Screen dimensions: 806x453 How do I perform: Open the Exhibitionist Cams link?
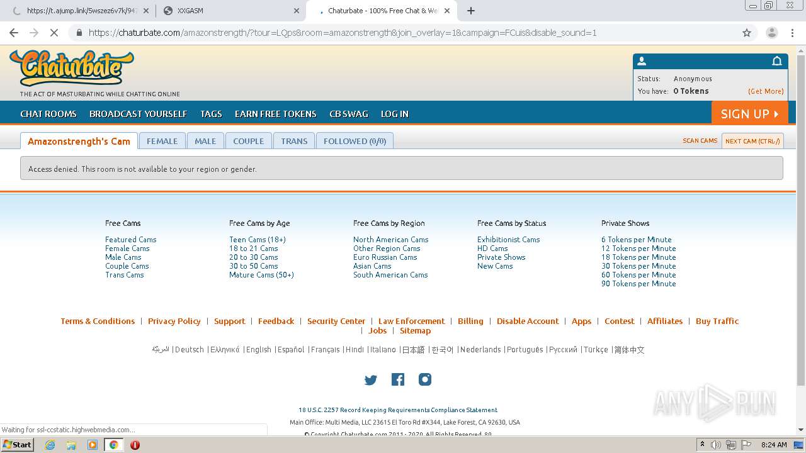click(x=509, y=240)
